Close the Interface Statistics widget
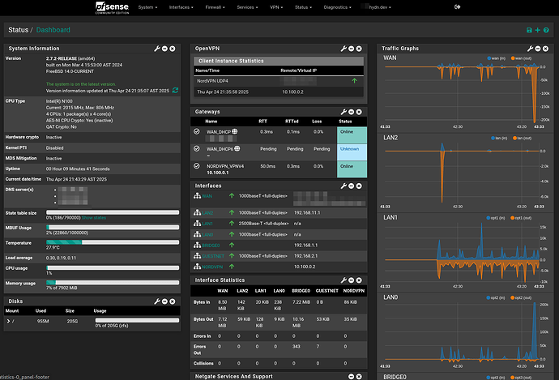 tap(359, 280)
